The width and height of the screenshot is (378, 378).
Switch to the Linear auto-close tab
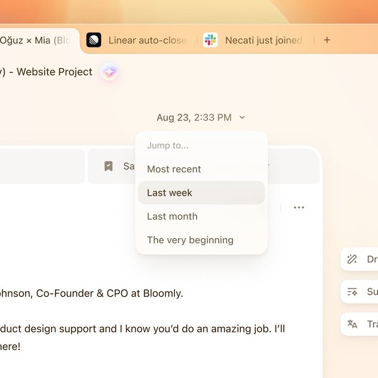point(137,40)
